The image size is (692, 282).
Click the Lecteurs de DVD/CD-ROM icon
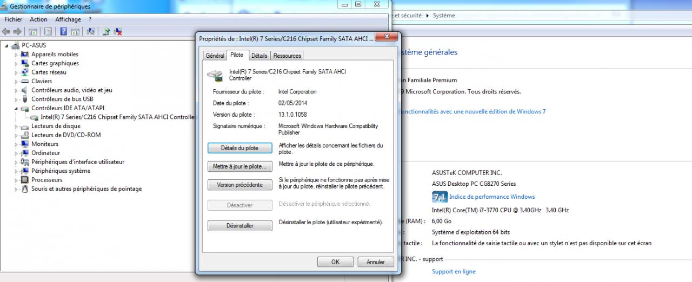tap(25, 135)
